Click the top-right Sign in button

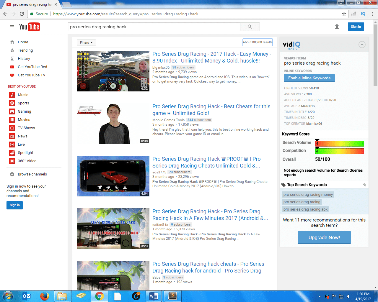pyautogui.click(x=356, y=27)
